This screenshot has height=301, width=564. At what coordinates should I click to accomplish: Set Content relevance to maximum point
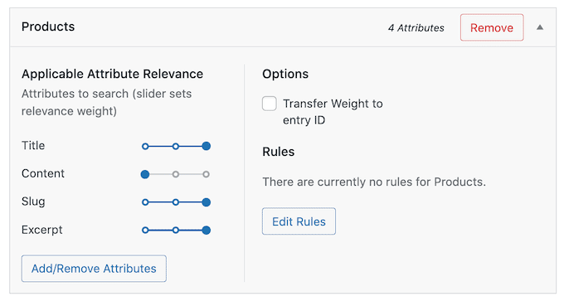[x=206, y=174]
